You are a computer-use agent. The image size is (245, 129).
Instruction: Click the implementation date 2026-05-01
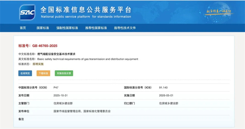coord(166,95)
